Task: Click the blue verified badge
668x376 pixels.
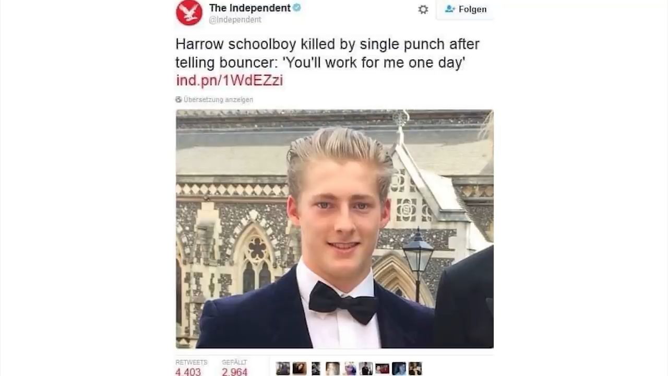Action: (296, 8)
